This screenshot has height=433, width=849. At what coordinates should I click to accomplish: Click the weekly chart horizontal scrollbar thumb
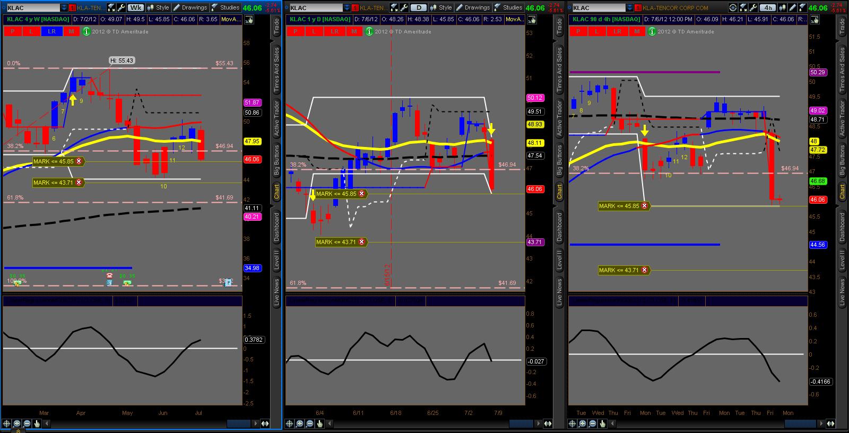[239, 423]
